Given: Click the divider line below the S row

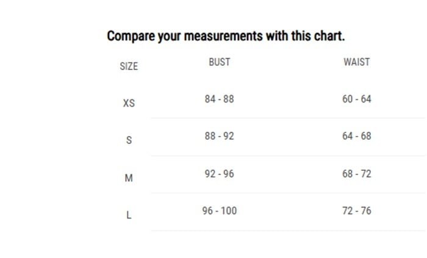Looking at the screenshot, I should tap(287, 156).
